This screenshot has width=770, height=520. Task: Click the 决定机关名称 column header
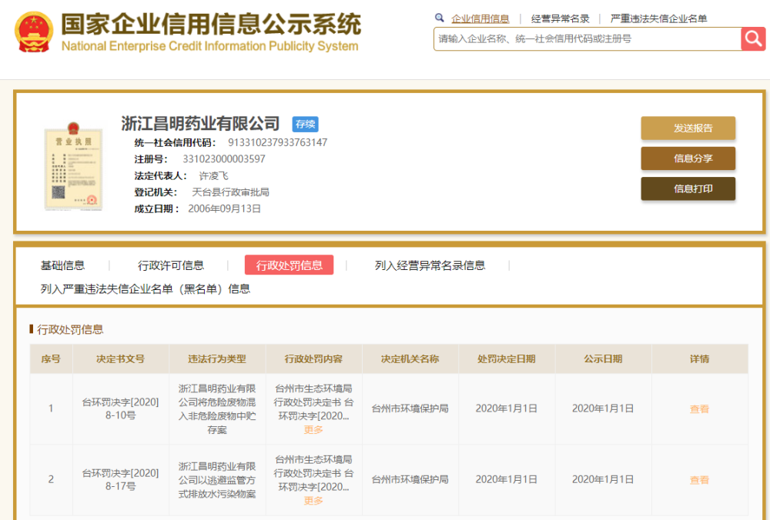[x=410, y=359]
